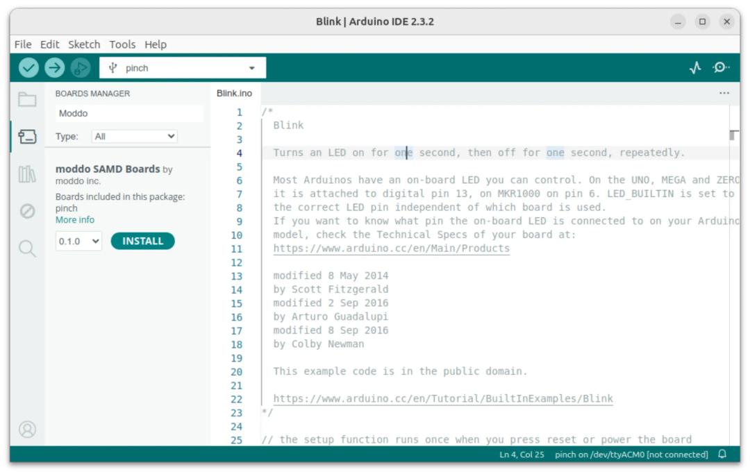Open the BuiltInExamples/Blink tutorial link

coord(443,398)
